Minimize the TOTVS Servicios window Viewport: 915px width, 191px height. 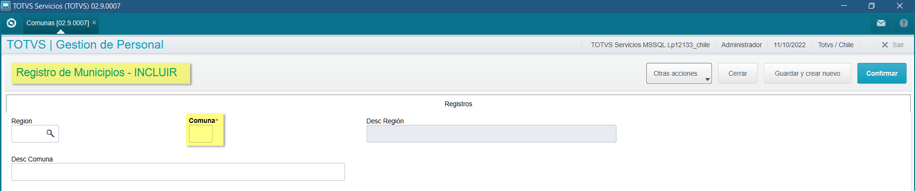pos(844,6)
